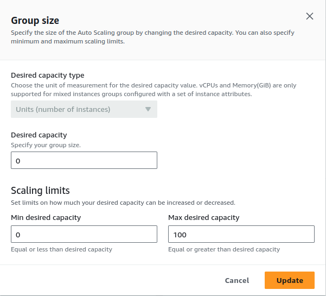This screenshot has width=326, height=296.
Task: Click the Min desired capacity label
Action: (x=46, y=218)
